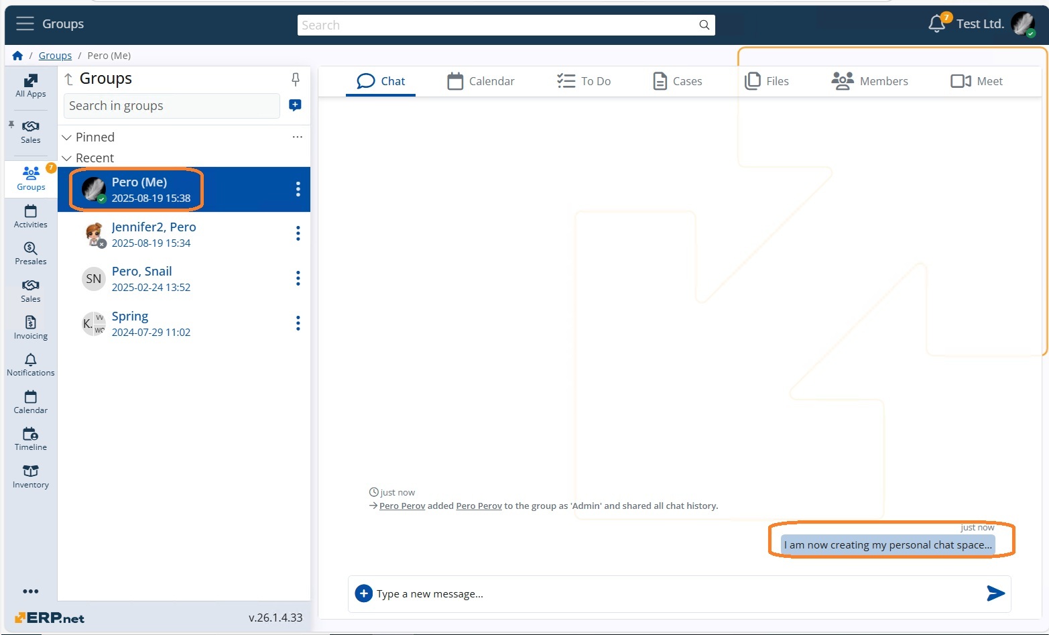Select Groups app in sidebar

point(31,178)
